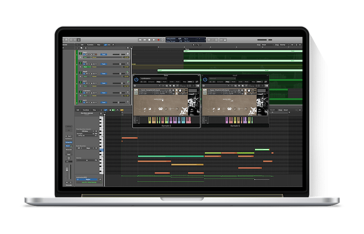Open the View menu in the tracks area
This screenshot has width=364, height=234.
[99, 45]
